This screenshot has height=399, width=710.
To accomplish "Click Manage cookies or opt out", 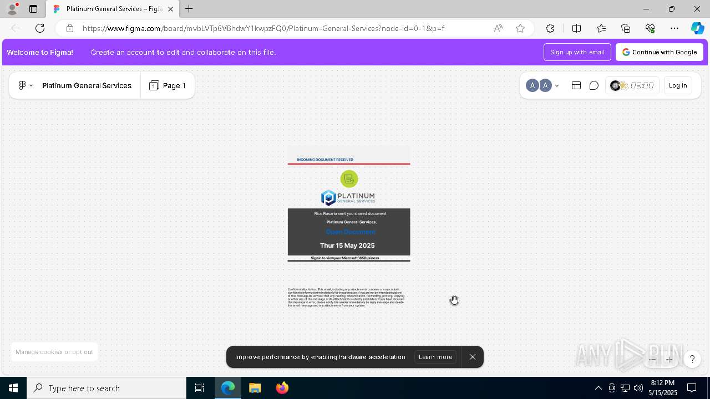I will click(x=54, y=352).
